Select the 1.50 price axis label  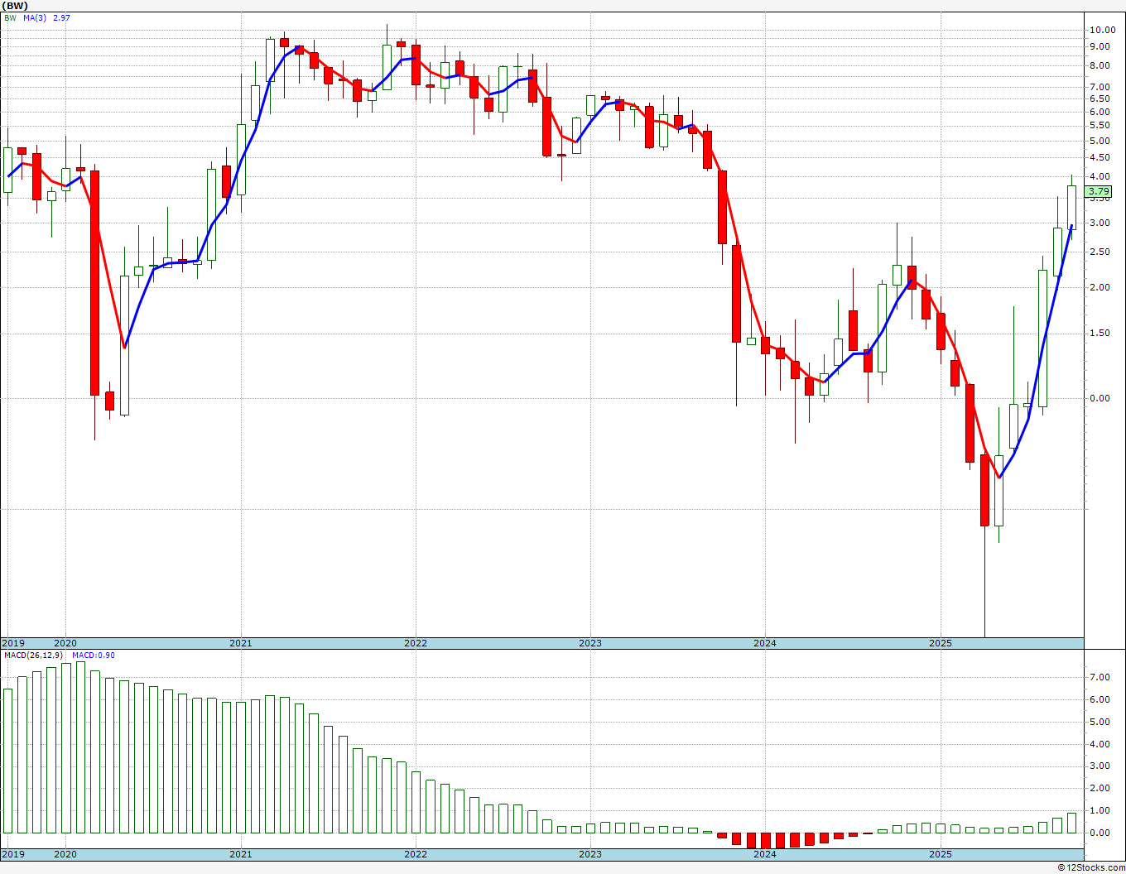point(1100,334)
